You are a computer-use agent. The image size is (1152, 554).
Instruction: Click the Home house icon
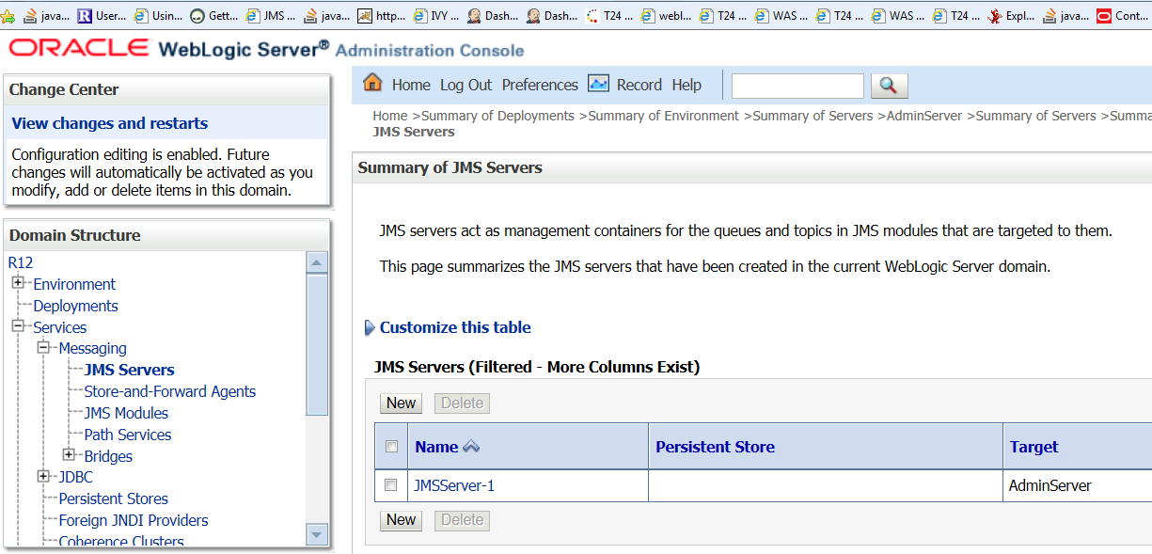coord(372,83)
